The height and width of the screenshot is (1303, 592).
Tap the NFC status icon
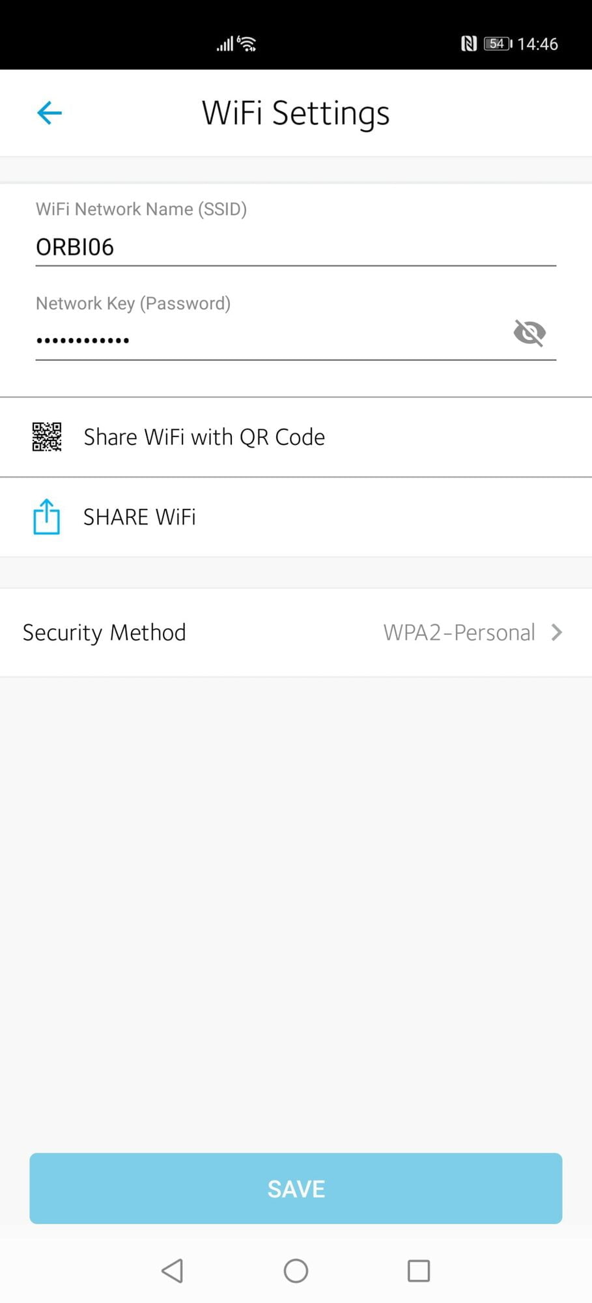point(468,44)
